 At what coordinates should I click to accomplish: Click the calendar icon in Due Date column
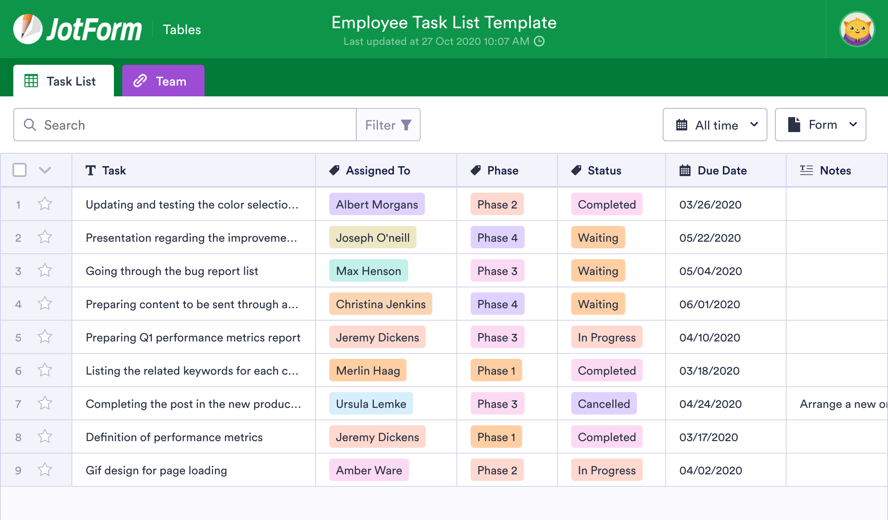[x=682, y=171]
